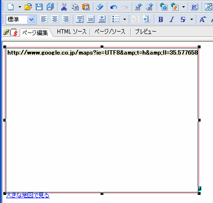Click the right-middle resize handle of the frame

click(199, 120)
